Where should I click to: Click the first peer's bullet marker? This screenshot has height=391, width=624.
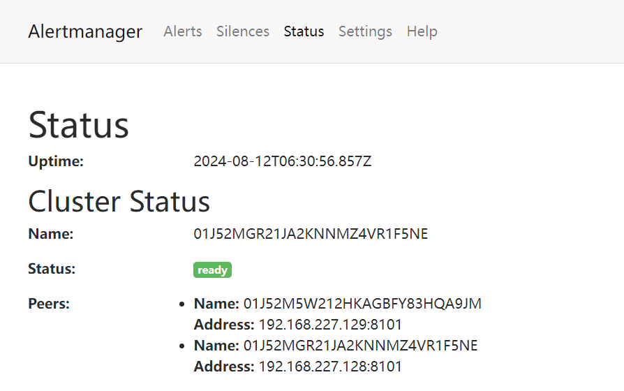point(182,304)
